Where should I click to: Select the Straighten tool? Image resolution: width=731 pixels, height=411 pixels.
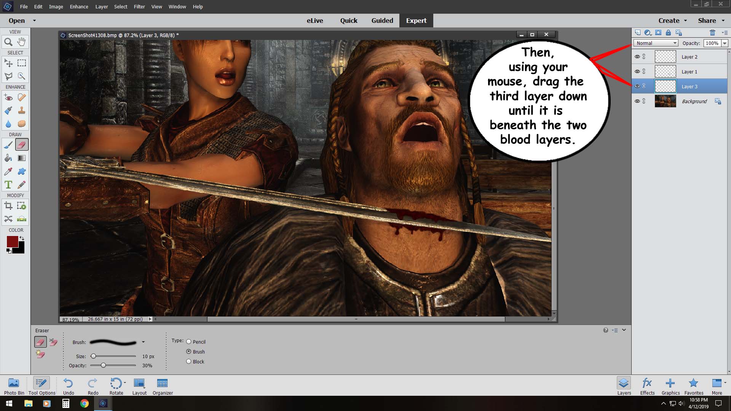[x=22, y=219]
